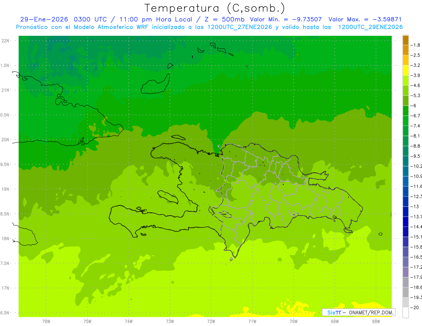The height and width of the screenshot is (326, 422).
Task: Click the "72W" longitude label
Action: pyautogui.click(x=211, y=321)
